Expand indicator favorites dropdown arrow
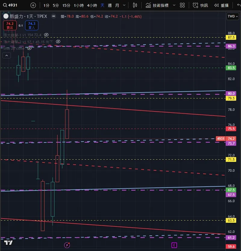The height and width of the screenshot is (251, 241). point(174,5)
